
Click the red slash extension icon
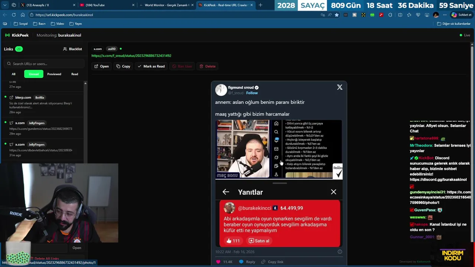pyautogui.click(x=381, y=15)
